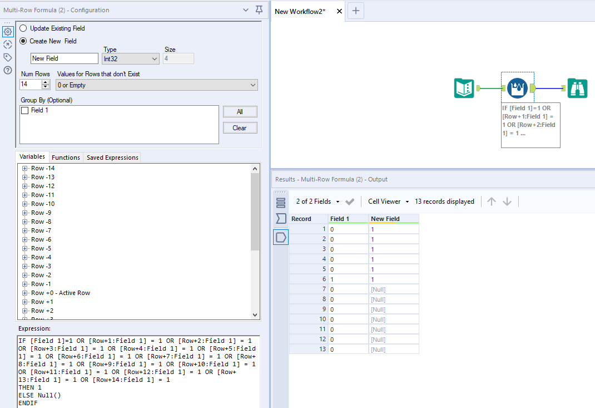The height and width of the screenshot is (408, 595).
Task: Select the Update Existing Field radio button
Action: (23, 28)
